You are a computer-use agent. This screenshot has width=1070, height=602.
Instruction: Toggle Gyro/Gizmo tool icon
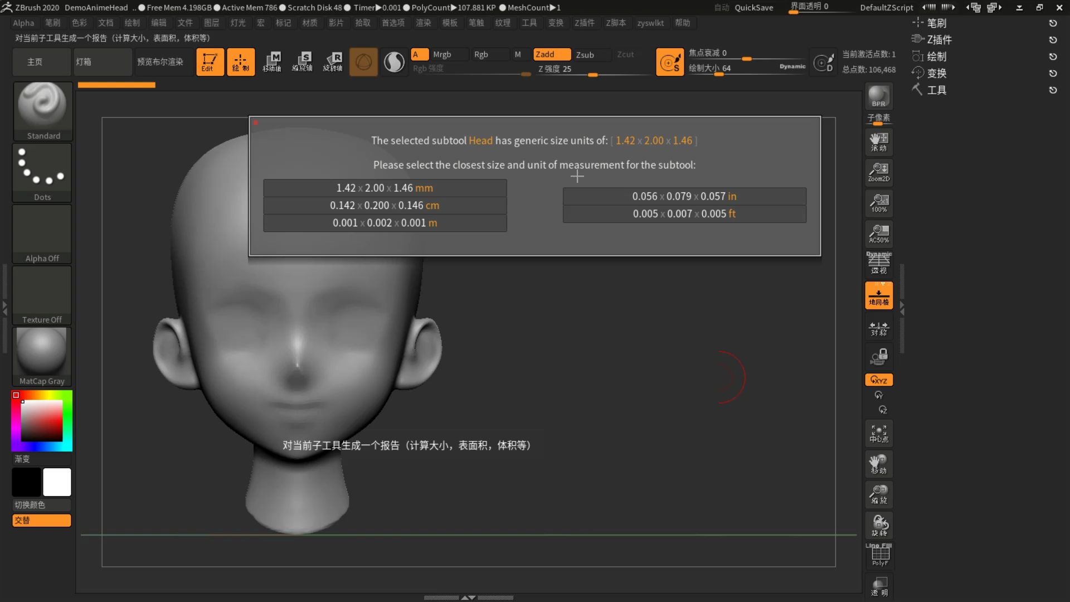pos(364,61)
